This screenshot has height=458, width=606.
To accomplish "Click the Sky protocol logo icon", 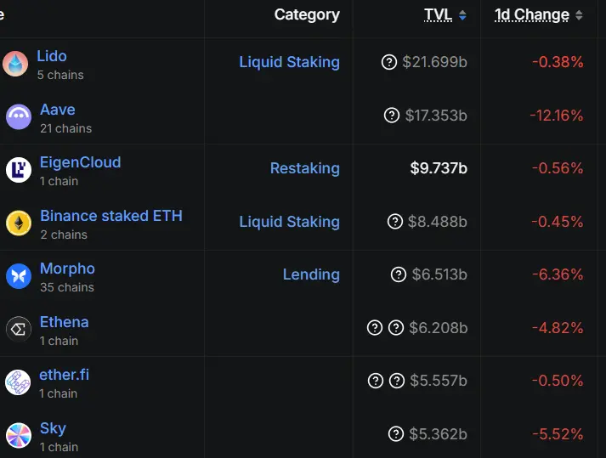I will [19, 436].
